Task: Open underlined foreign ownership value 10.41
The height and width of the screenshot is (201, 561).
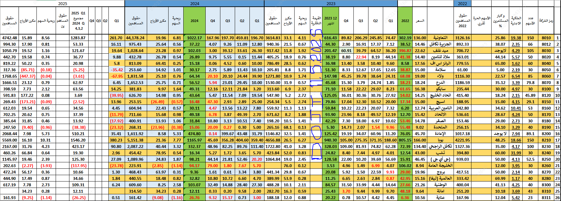Action: [516, 108]
